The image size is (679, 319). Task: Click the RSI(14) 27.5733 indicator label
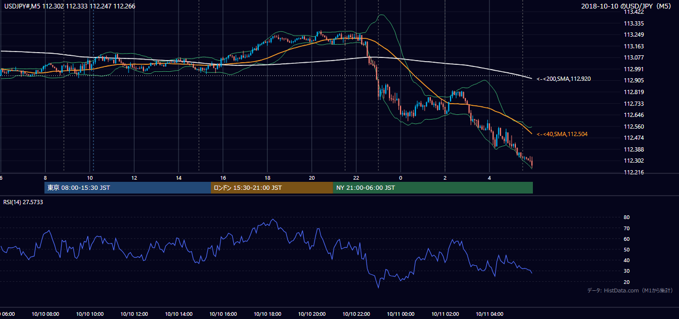(x=23, y=202)
